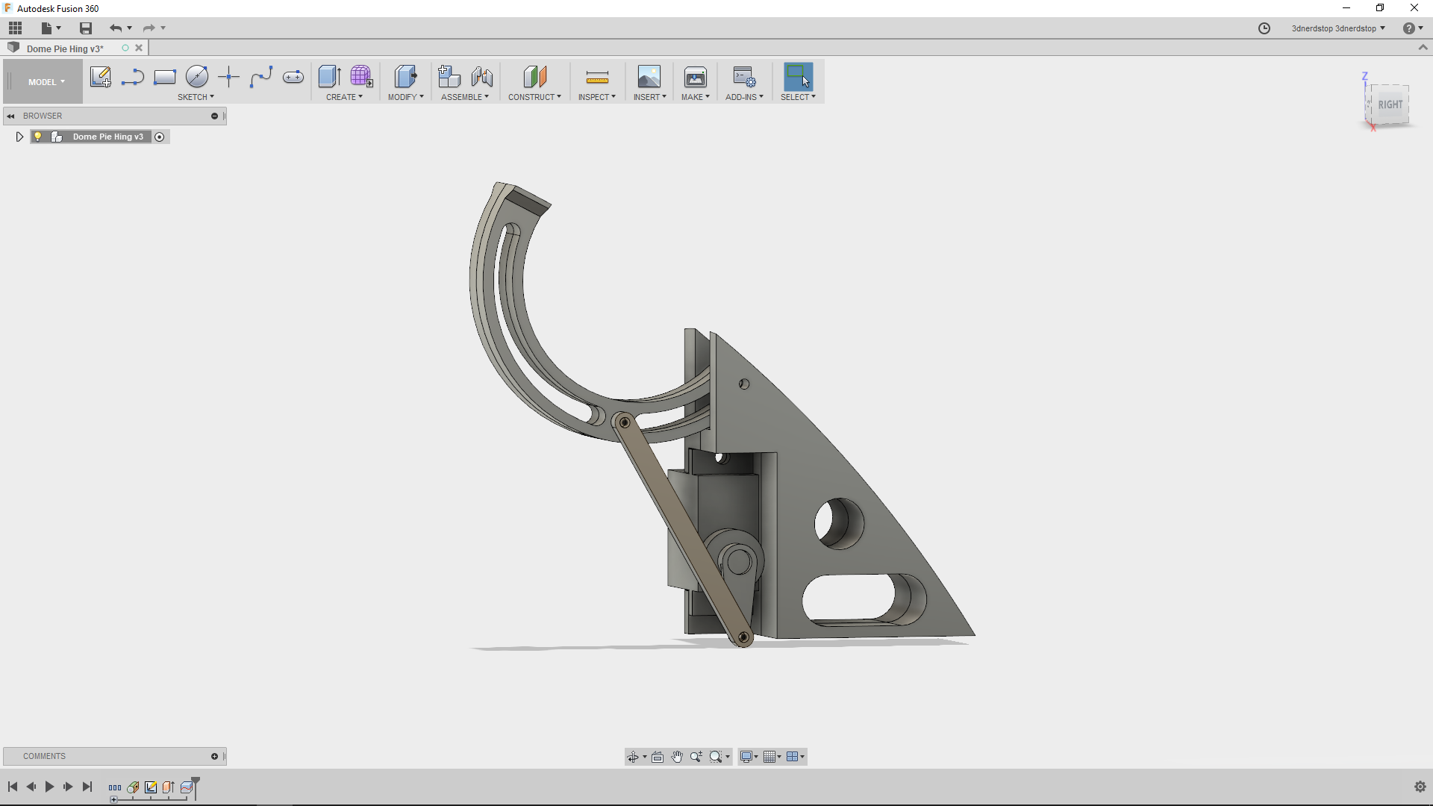
Task: Select the Line sketch tool
Action: pos(133,76)
